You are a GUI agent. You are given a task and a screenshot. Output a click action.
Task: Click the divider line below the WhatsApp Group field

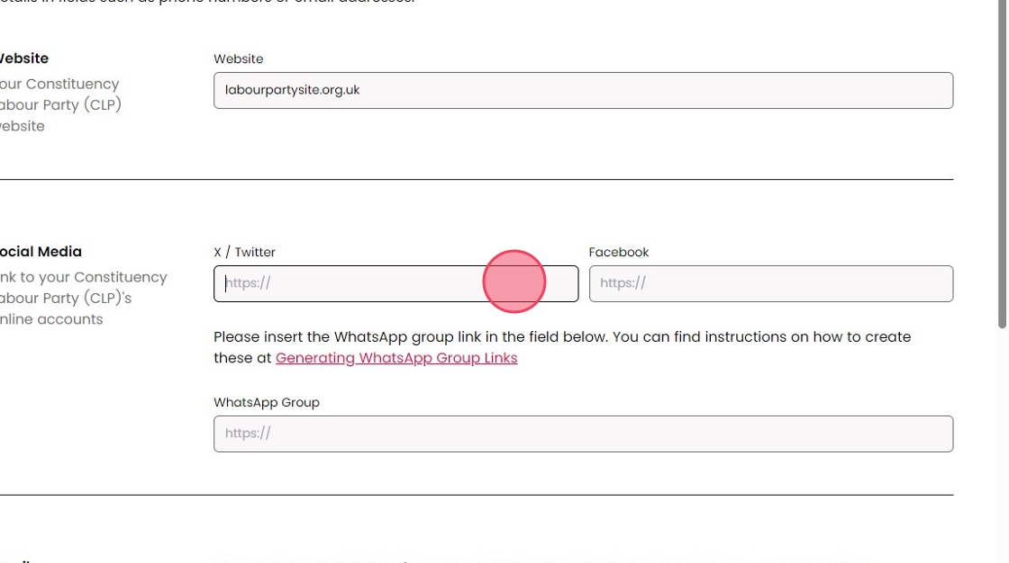click(x=476, y=495)
